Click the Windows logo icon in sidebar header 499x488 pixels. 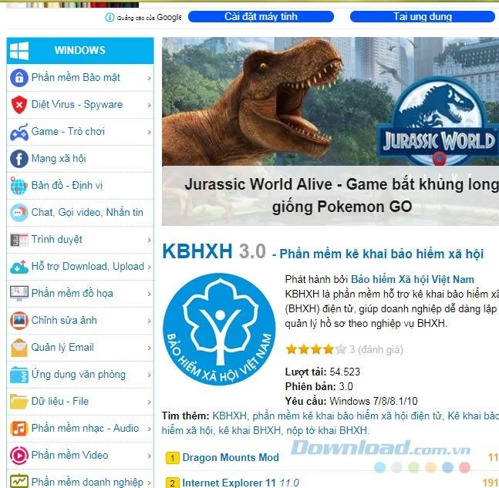point(19,51)
